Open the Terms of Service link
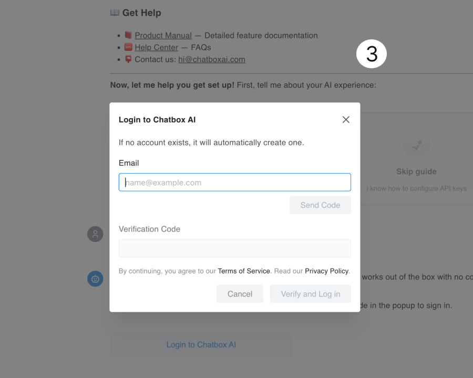This screenshot has width=473, height=378. click(244, 271)
